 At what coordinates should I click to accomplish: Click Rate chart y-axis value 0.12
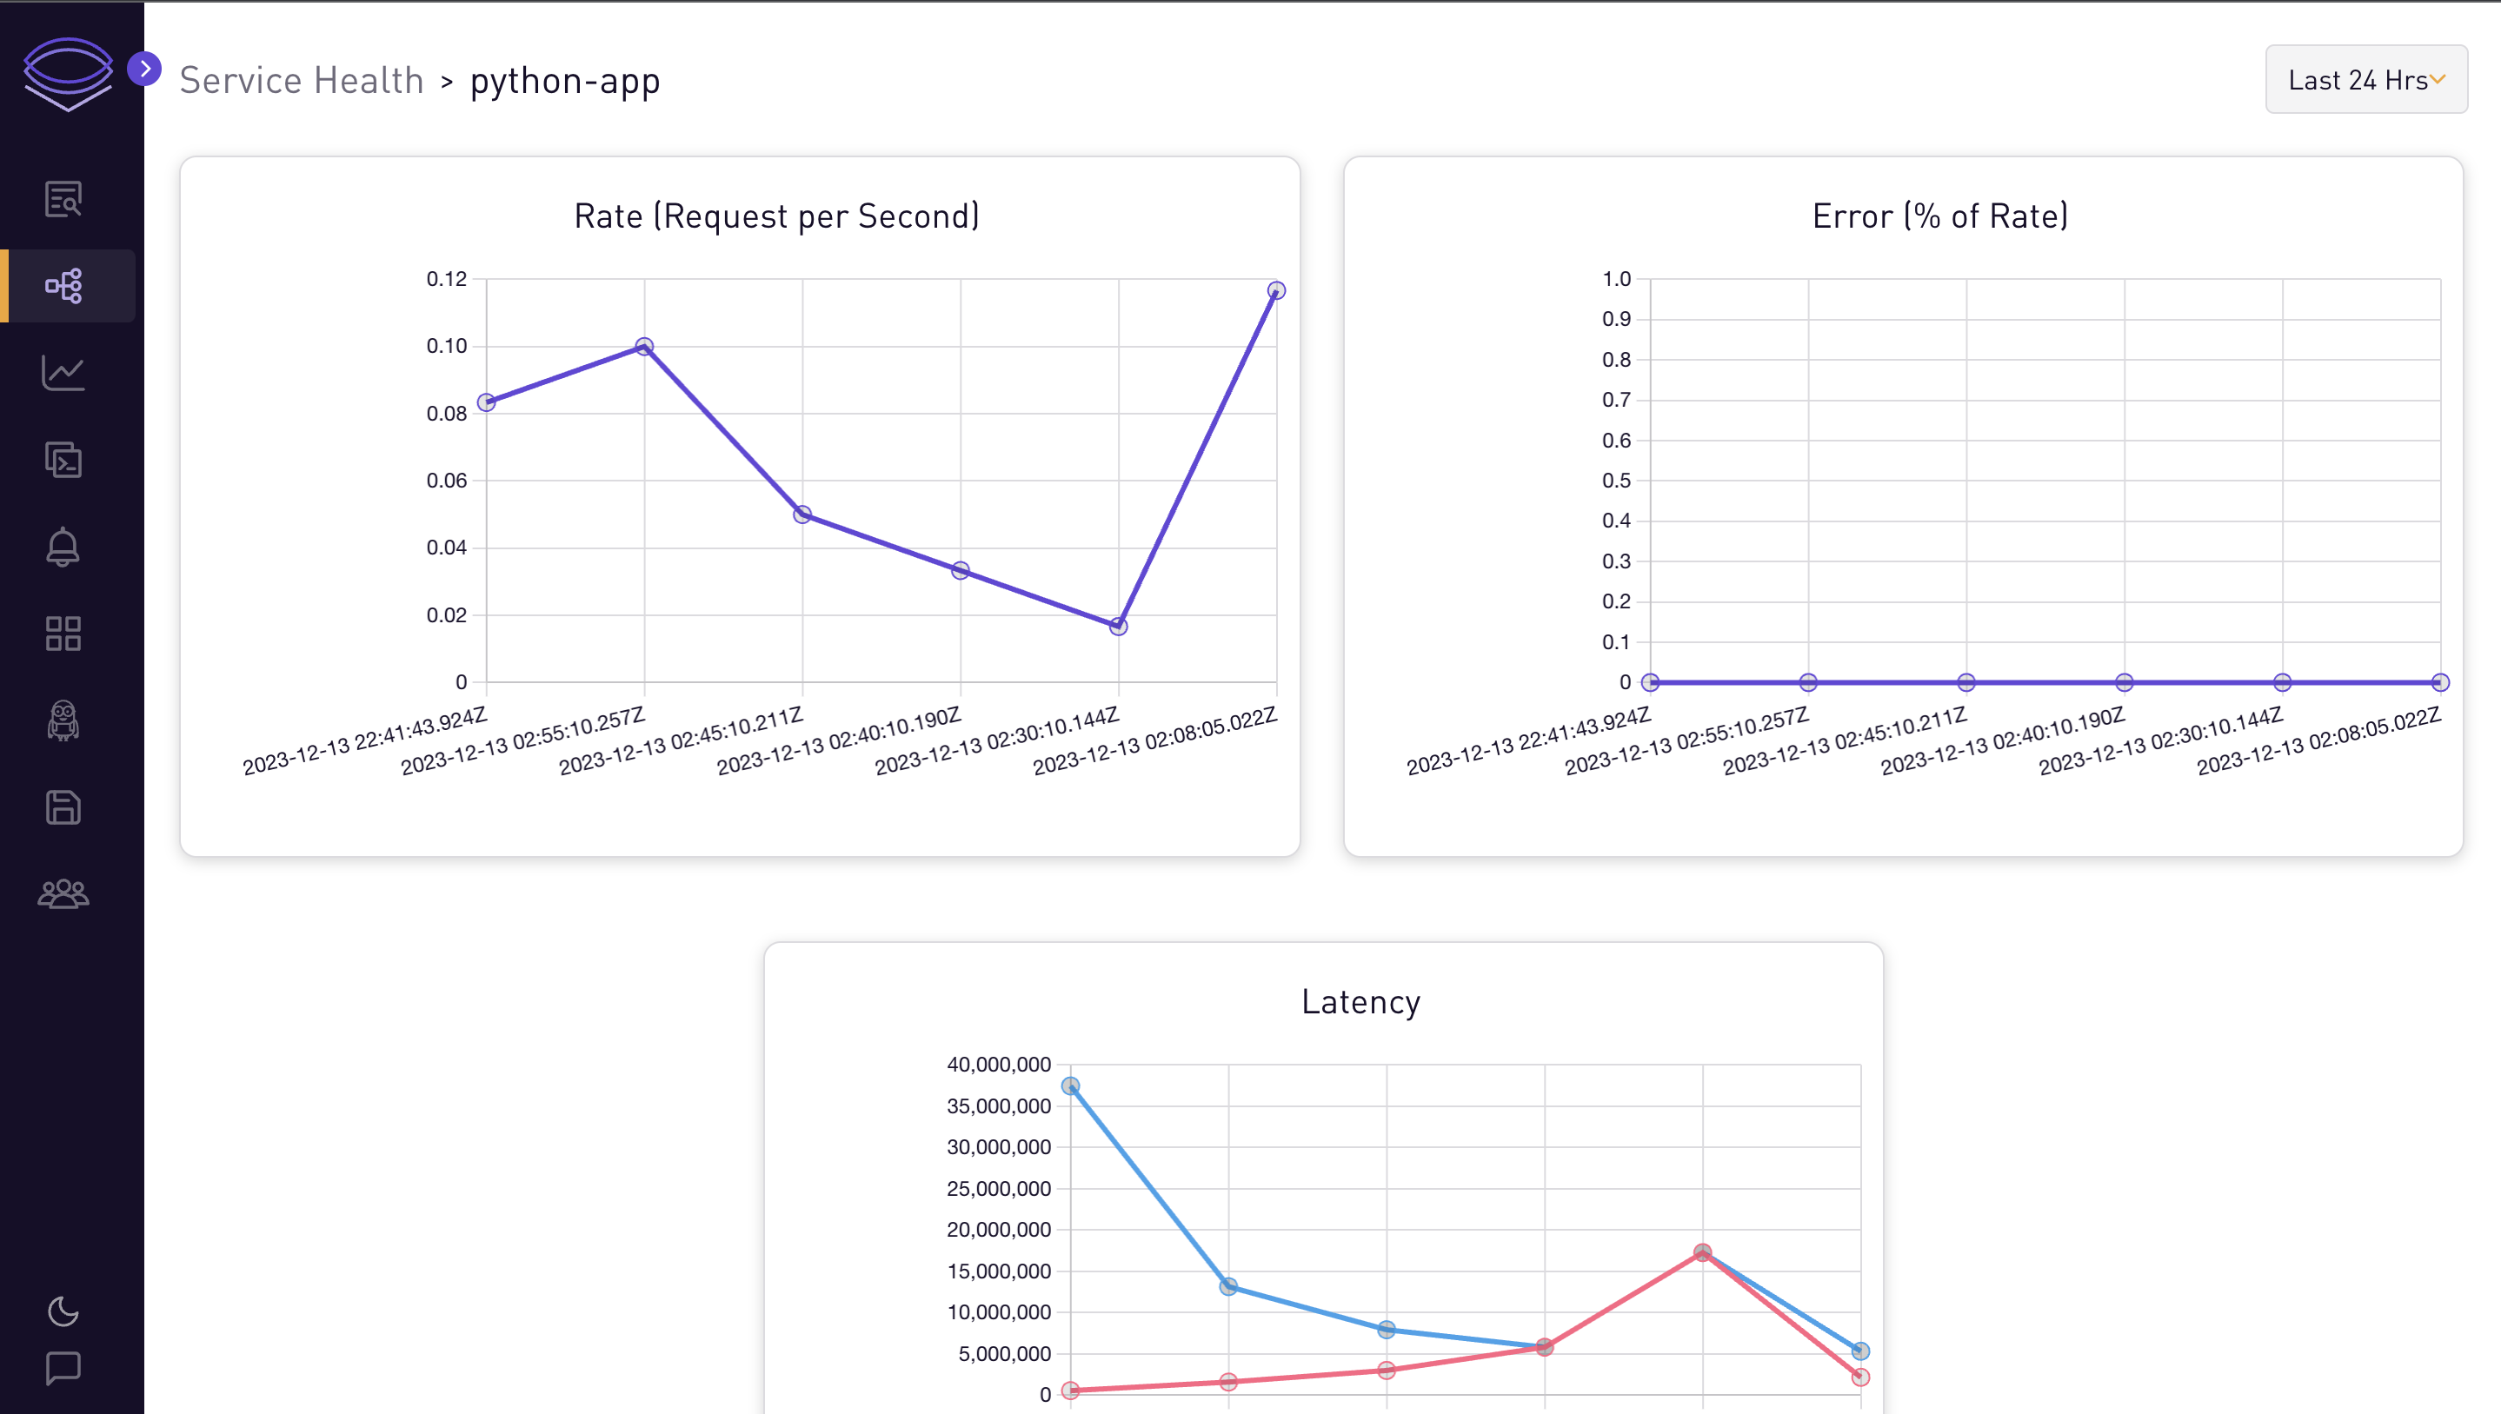point(447,280)
